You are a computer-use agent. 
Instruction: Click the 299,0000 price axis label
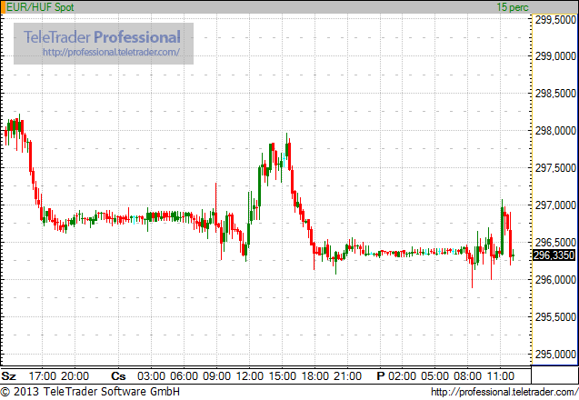[x=555, y=56]
